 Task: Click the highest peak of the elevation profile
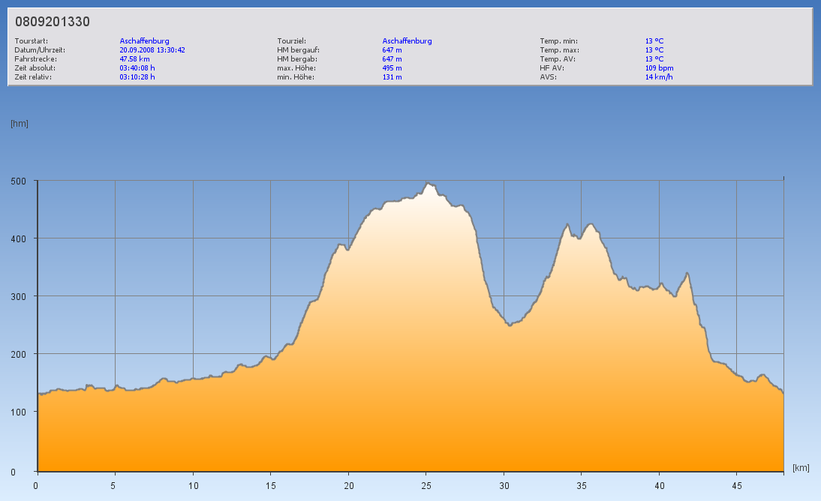coord(427,183)
